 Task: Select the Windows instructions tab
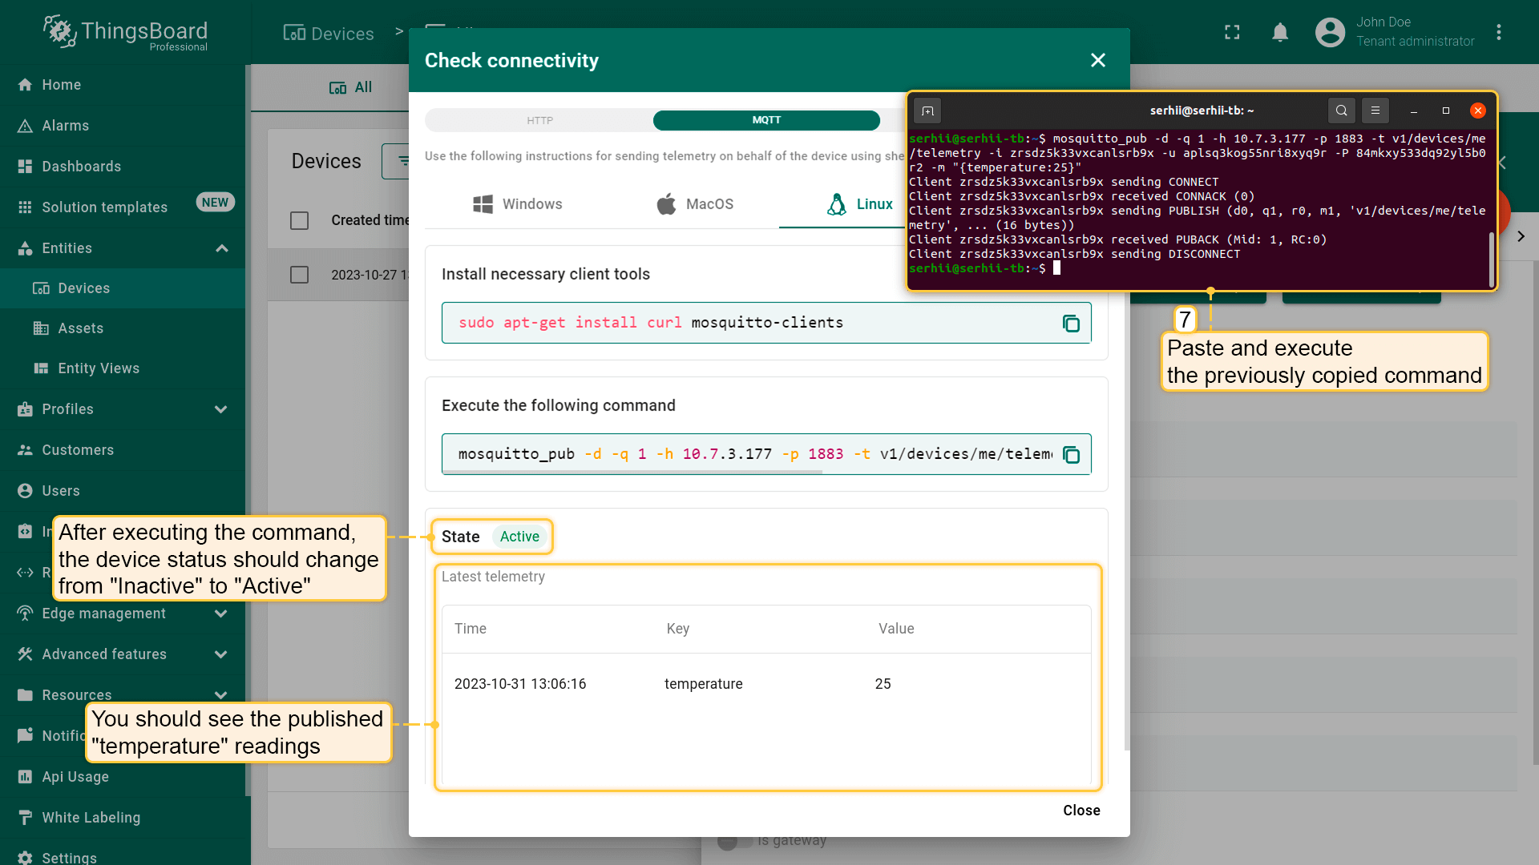518,204
